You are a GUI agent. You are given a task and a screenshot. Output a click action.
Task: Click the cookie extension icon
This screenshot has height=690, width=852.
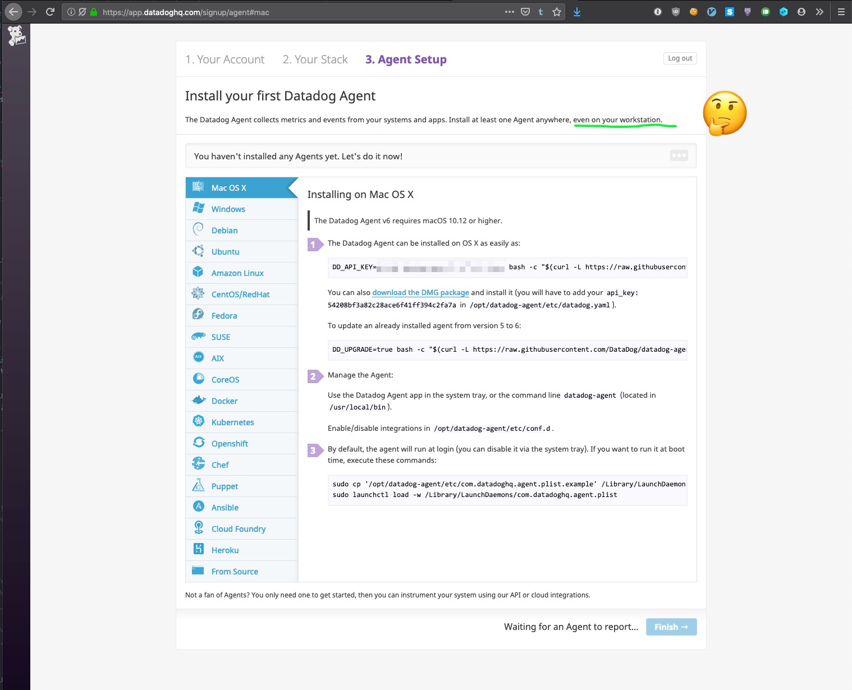coord(694,12)
